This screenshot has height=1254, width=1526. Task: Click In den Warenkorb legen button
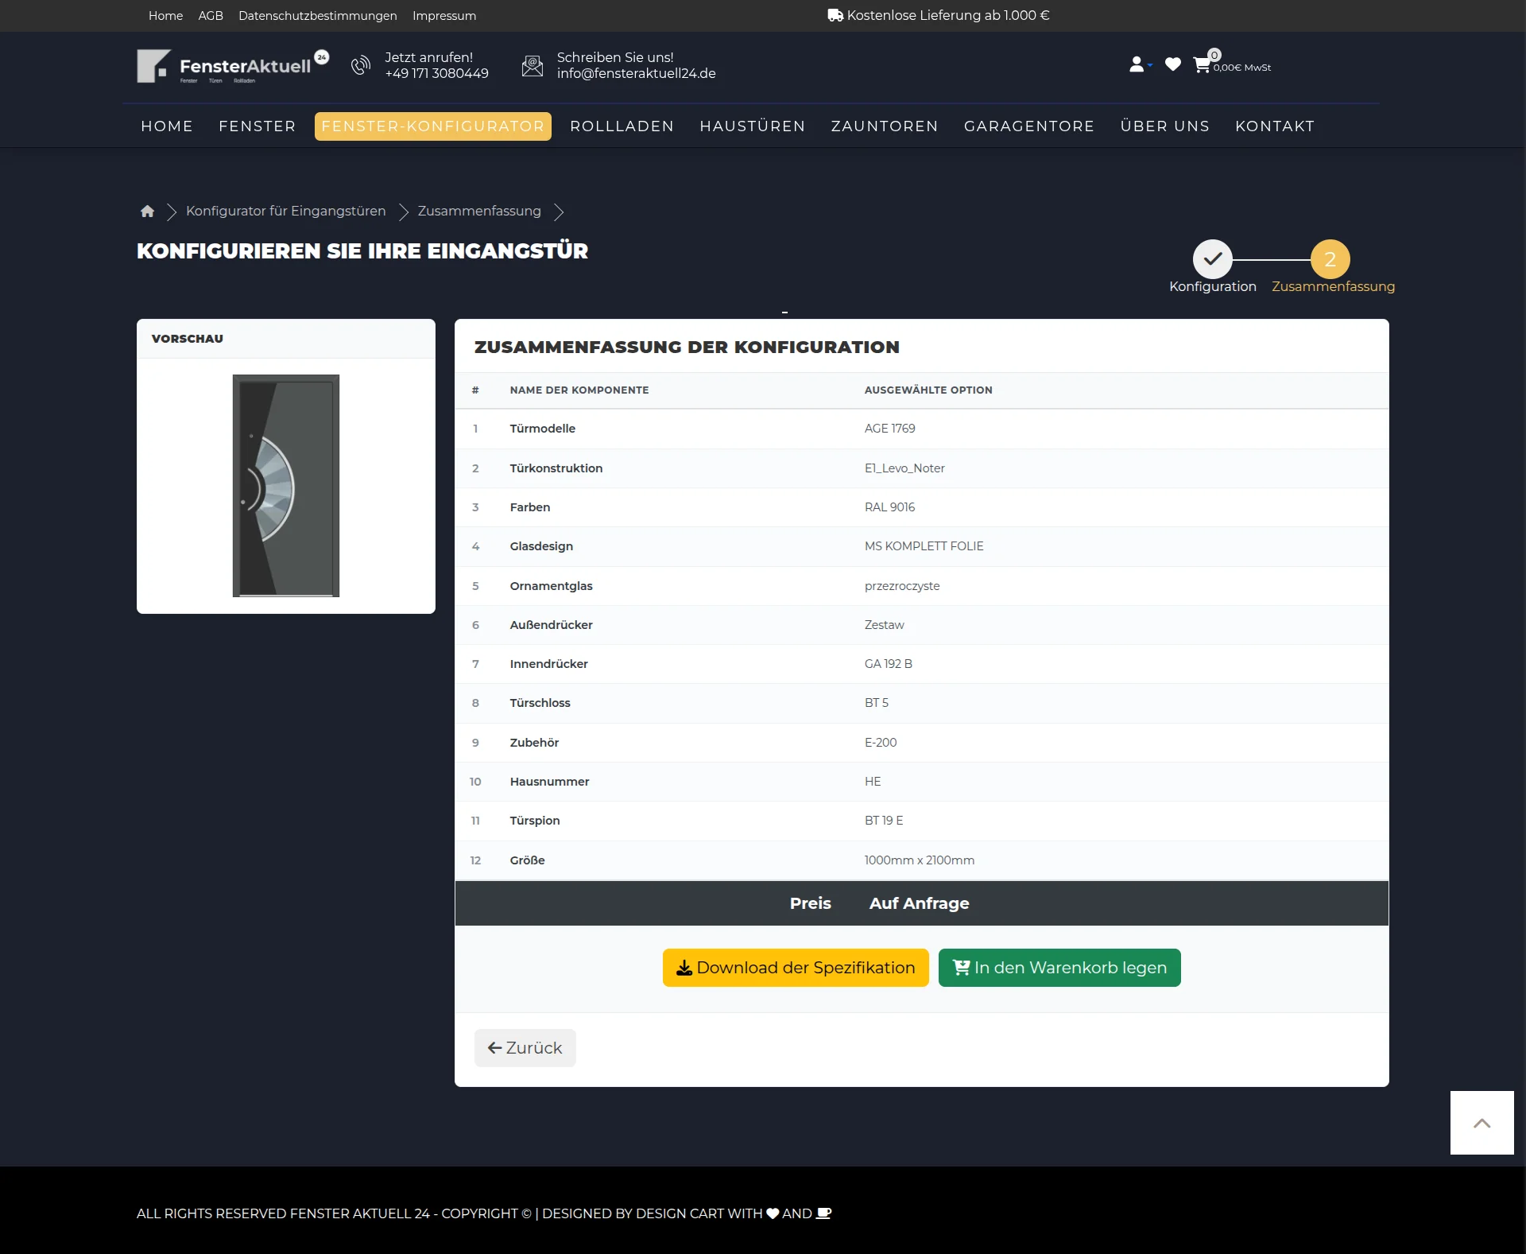1059,968
